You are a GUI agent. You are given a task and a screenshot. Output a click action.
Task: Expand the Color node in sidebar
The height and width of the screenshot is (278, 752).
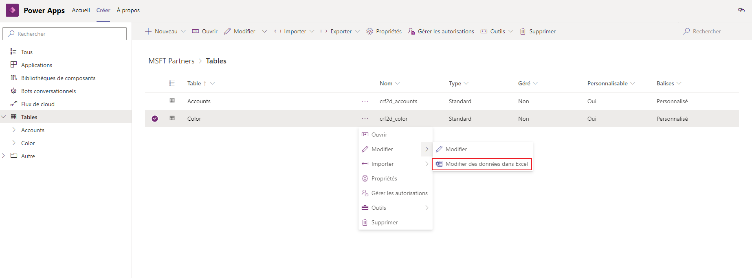tap(14, 143)
